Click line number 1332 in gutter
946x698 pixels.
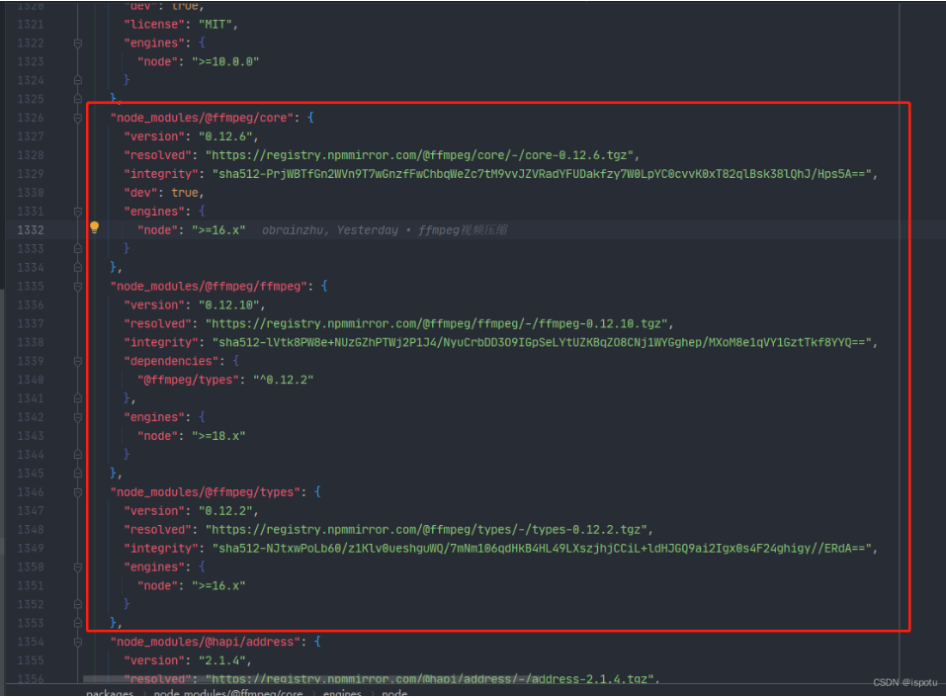(31, 229)
